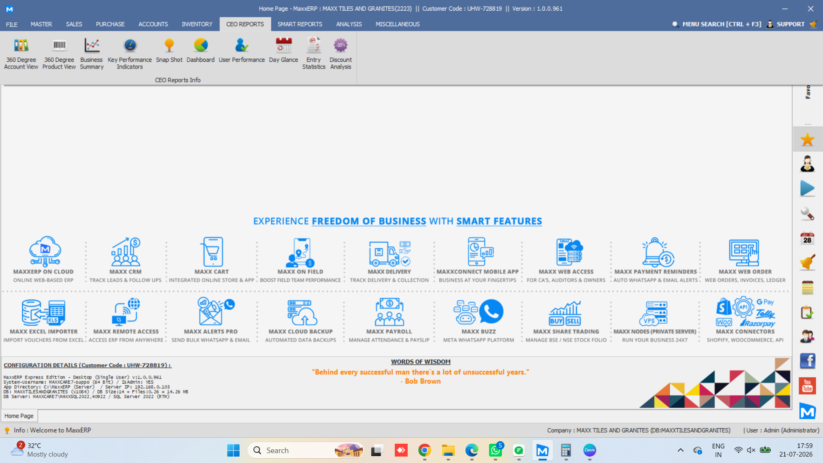The width and height of the screenshot is (823, 463).
Task: Open the Maxx Alerts Pro icon
Action: [x=216, y=311]
